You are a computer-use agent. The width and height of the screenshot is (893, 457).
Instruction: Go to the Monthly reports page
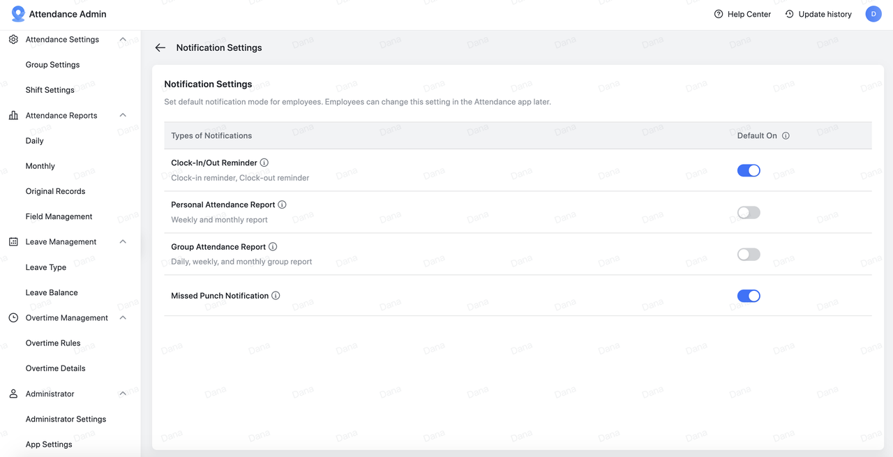[x=40, y=166]
